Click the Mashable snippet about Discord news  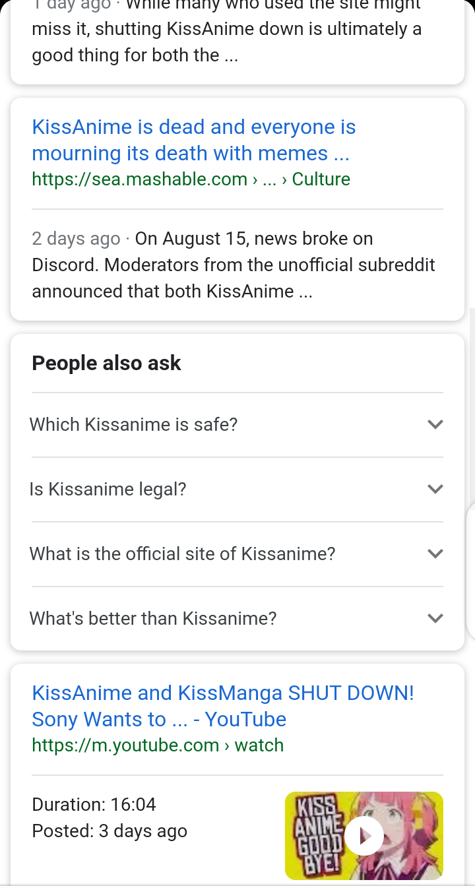pos(234,265)
